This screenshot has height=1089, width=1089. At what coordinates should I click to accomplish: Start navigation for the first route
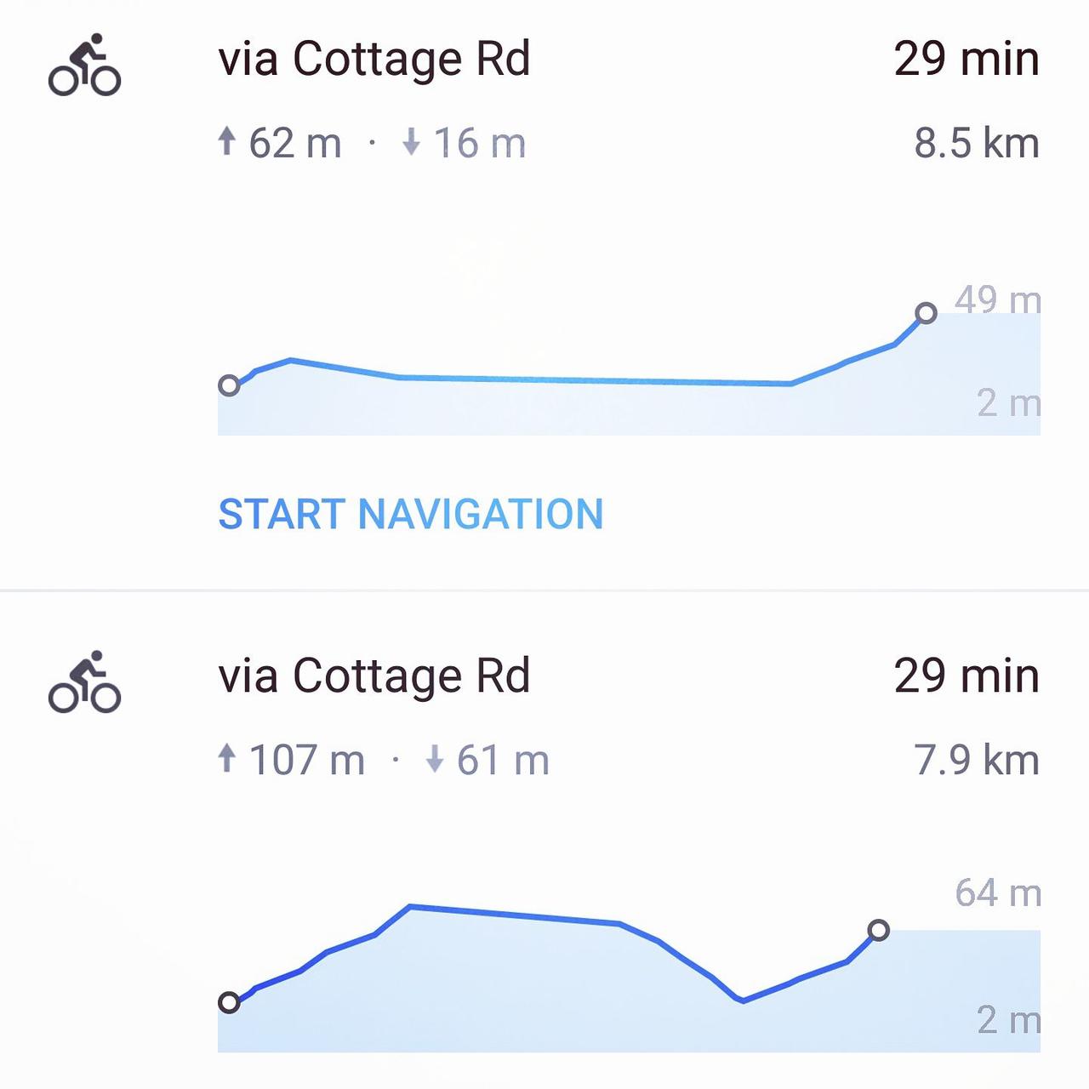tap(411, 515)
